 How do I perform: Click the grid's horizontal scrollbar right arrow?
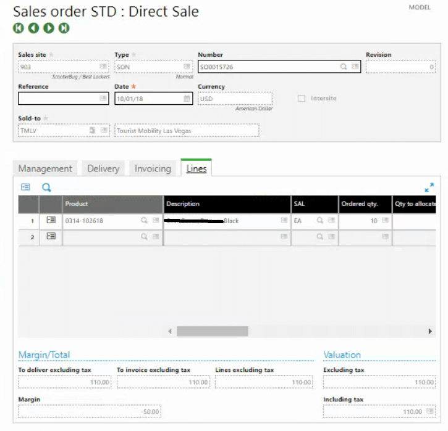(x=430, y=331)
